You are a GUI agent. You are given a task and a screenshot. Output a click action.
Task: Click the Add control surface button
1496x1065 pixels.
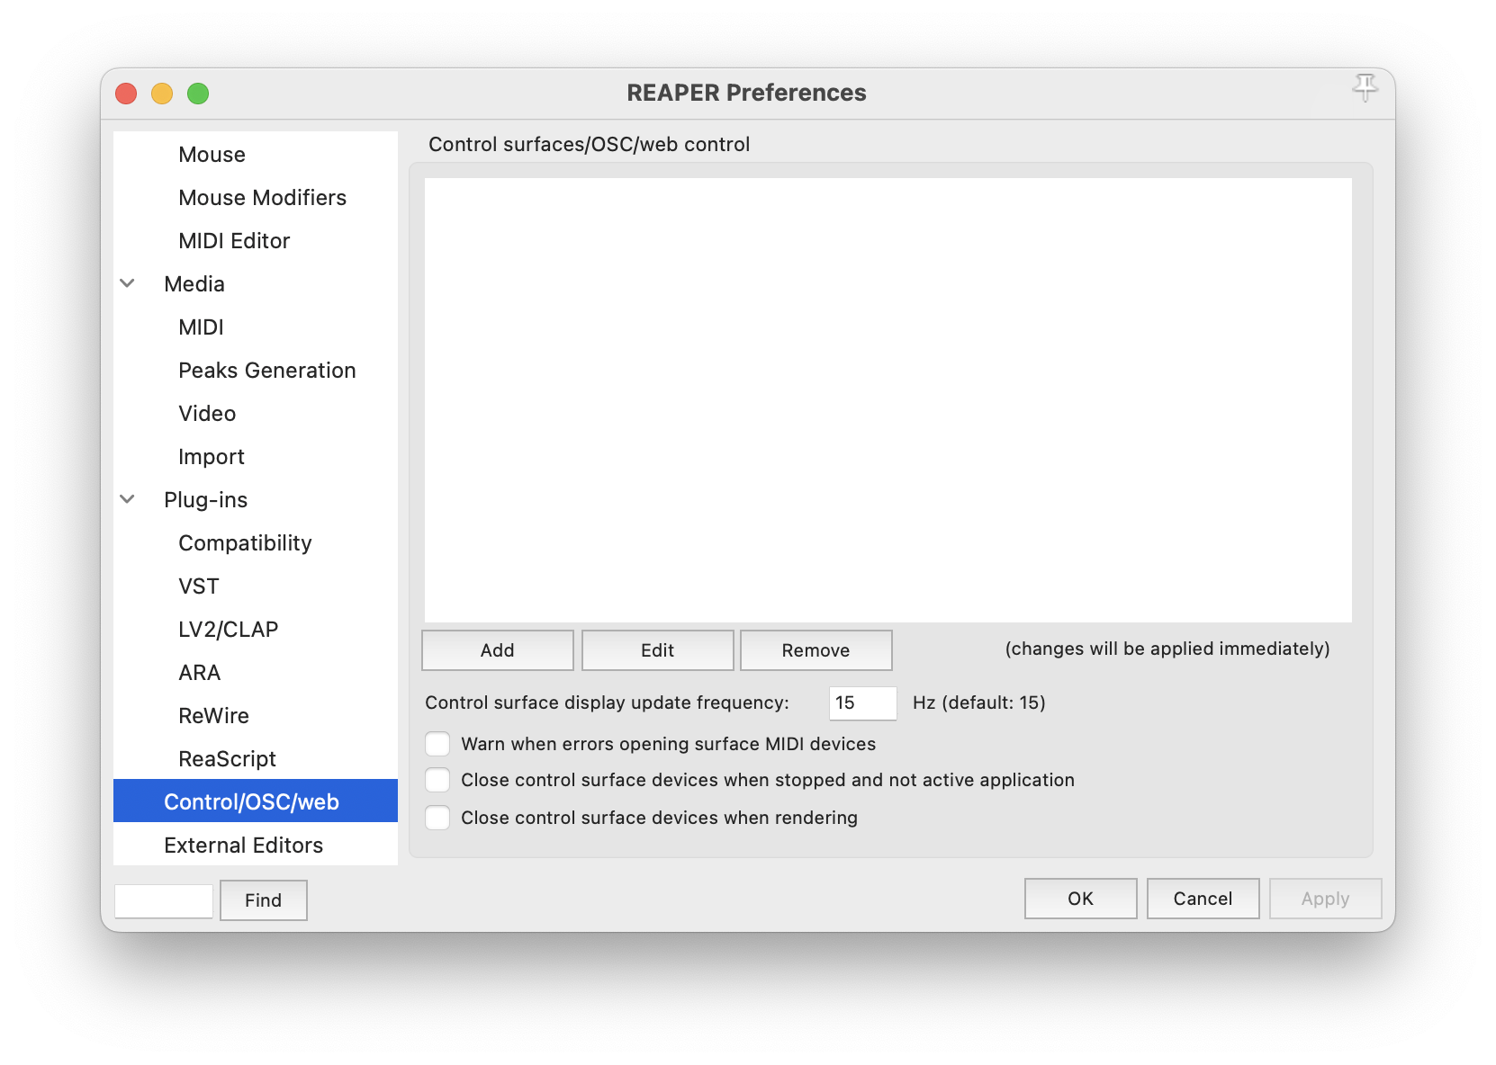coord(498,650)
